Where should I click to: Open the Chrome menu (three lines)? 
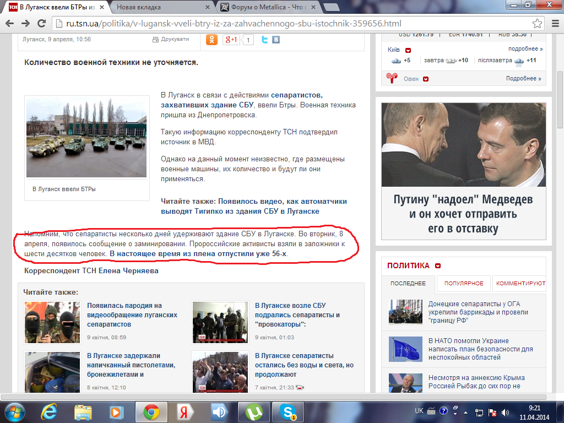(554, 24)
